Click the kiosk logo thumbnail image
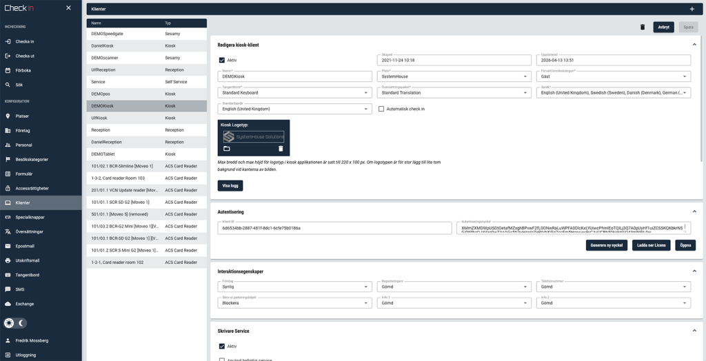Viewport: 706px width, 361px height. (x=254, y=136)
